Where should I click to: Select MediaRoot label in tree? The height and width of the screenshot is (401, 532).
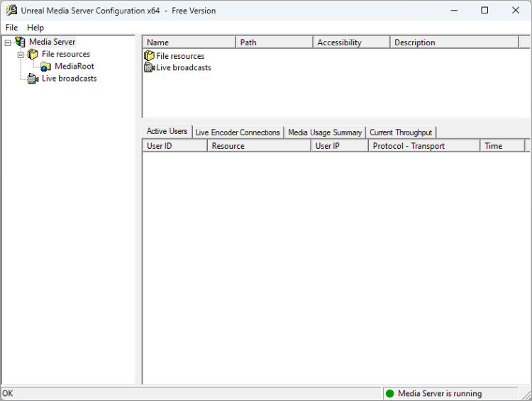74,66
